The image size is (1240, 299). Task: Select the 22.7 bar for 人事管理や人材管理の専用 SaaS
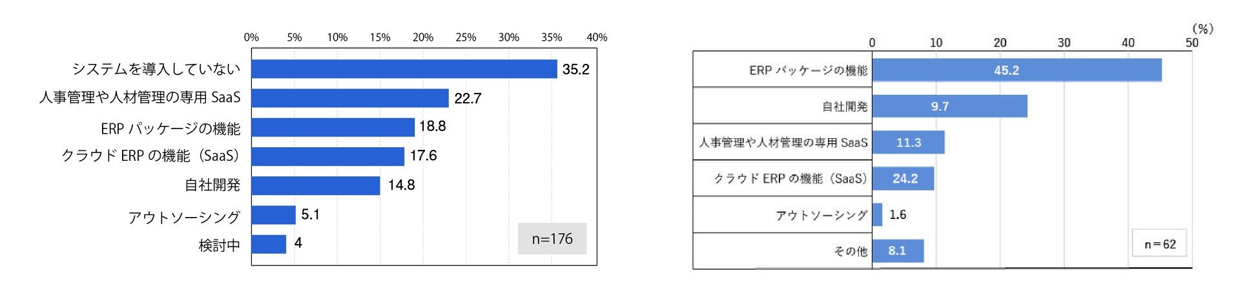[x=350, y=98]
